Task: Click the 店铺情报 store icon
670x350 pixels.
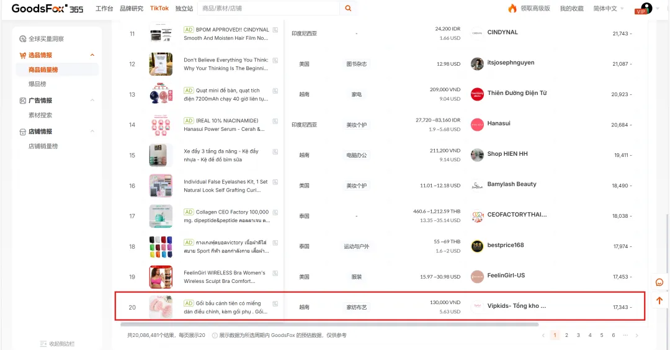Action: coord(23,132)
